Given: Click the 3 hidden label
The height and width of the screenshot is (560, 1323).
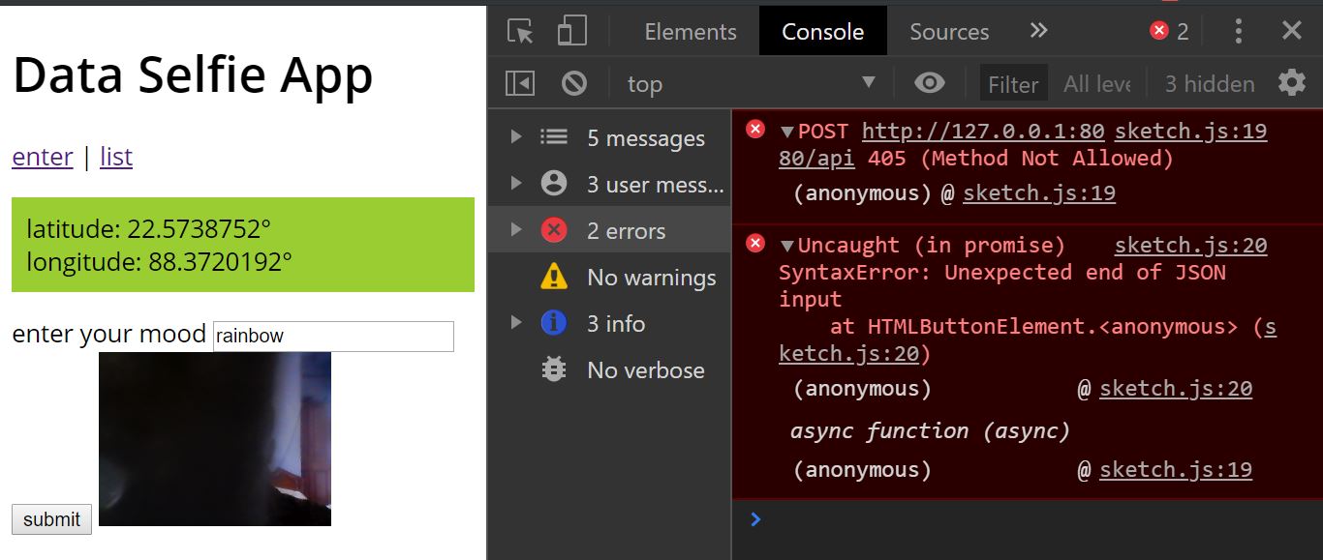Looking at the screenshot, I should click(x=1210, y=84).
